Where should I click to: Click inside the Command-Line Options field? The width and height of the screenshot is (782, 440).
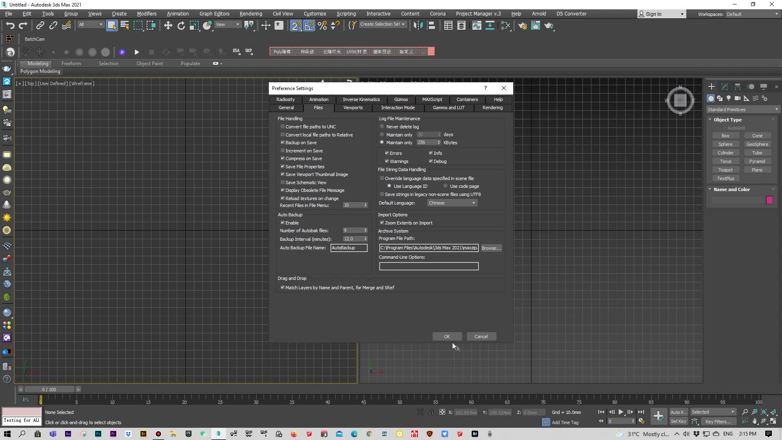pos(428,266)
